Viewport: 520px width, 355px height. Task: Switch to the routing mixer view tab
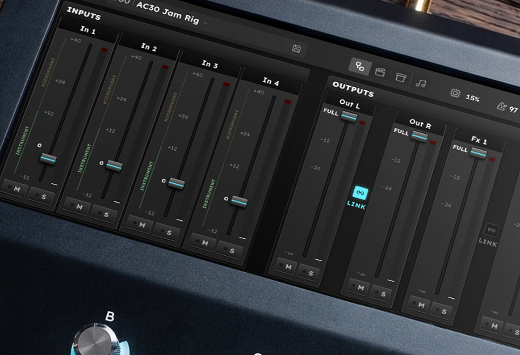coord(360,66)
